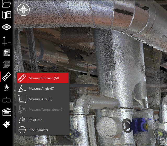Toggle the eye visibility icon
167x146 pixels.
tap(6, 27)
